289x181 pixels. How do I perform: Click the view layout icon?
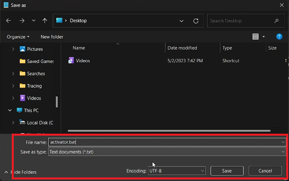256,37
